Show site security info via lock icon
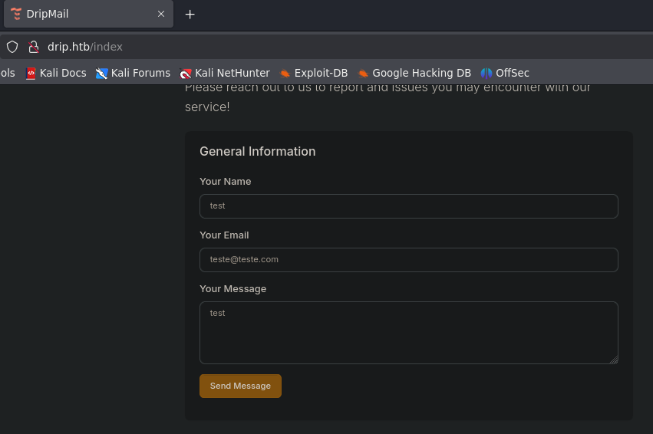The image size is (653, 434). pyautogui.click(x=34, y=47)
